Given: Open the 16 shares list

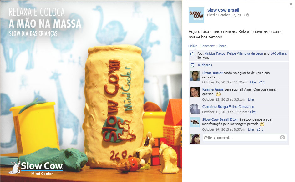Looking at the screenshot, I should click(205, 65).
